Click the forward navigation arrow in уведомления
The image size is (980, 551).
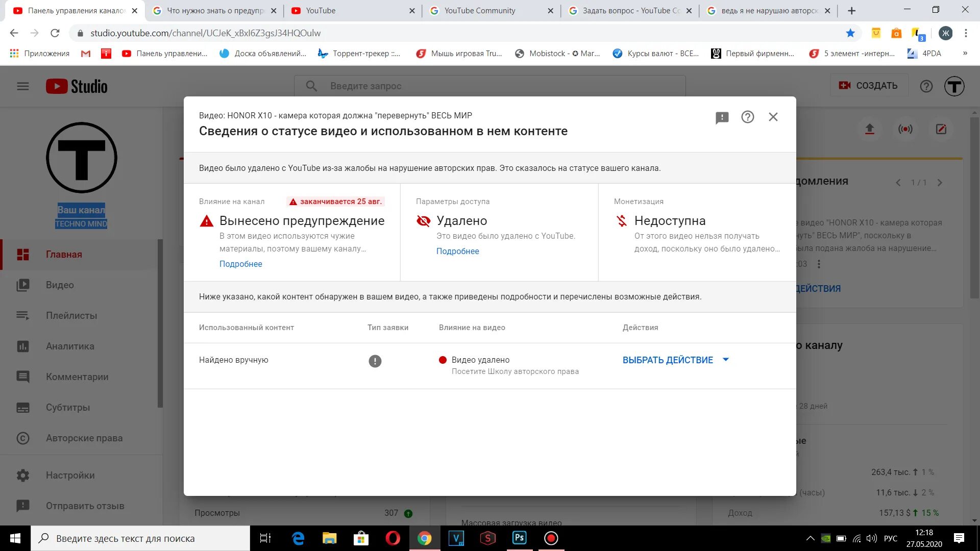click(941, 182)
